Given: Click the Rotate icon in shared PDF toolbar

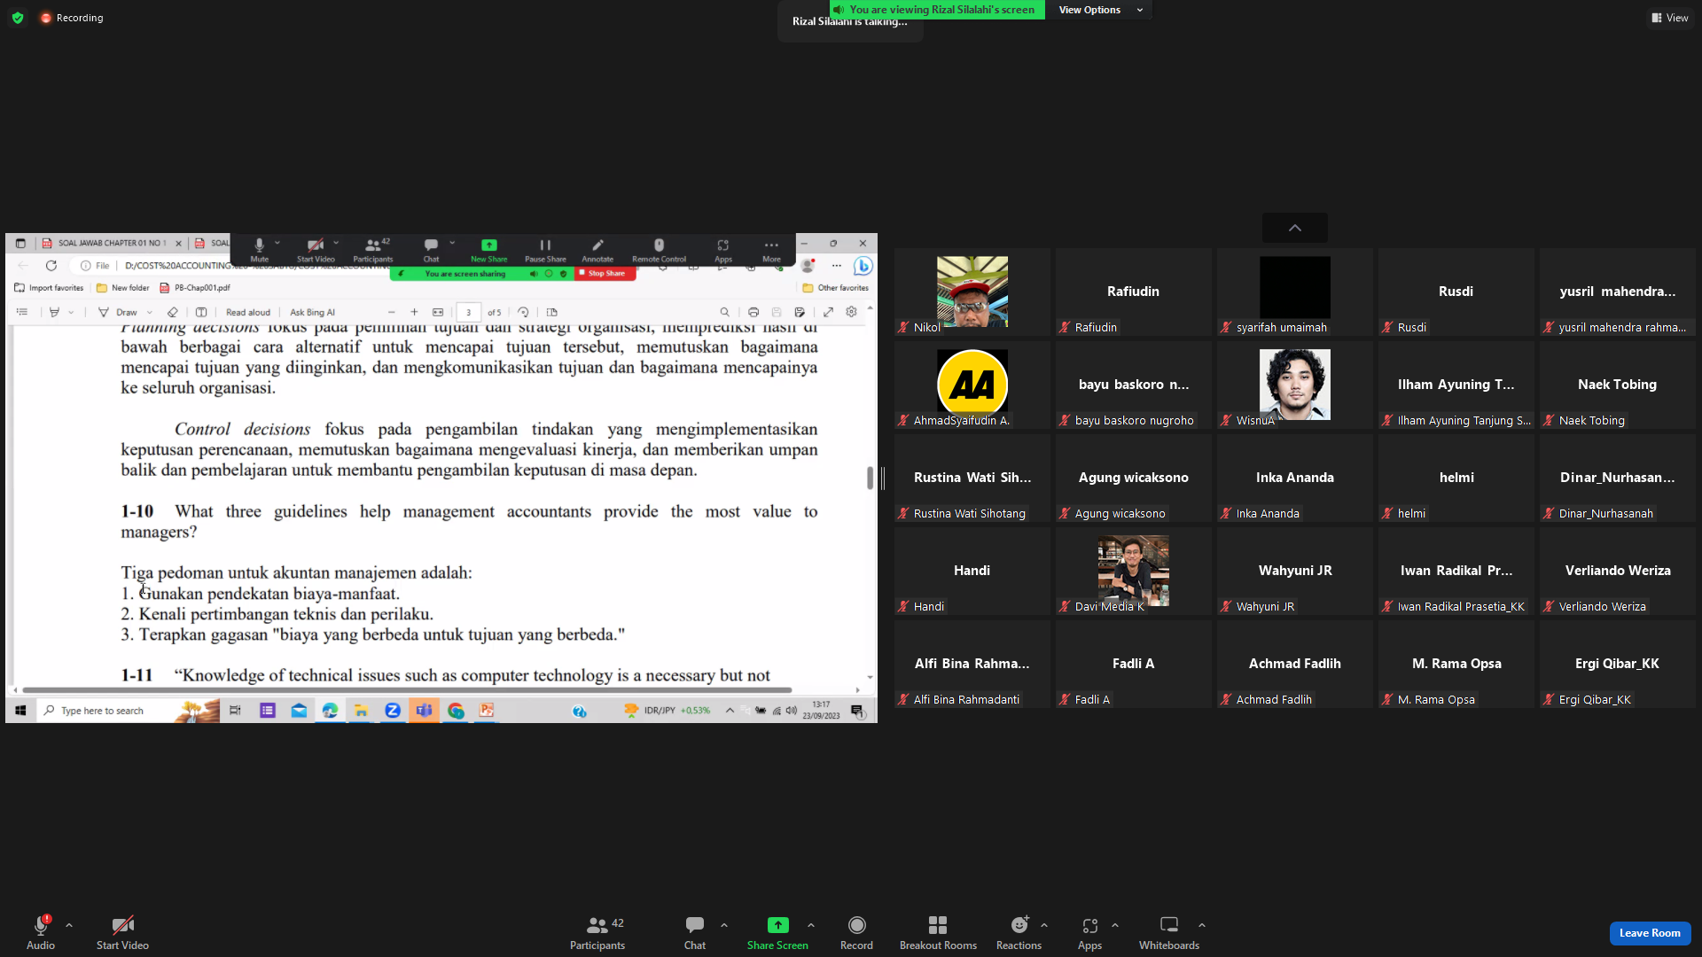Looking at the screenshot, I should [523, 312].
